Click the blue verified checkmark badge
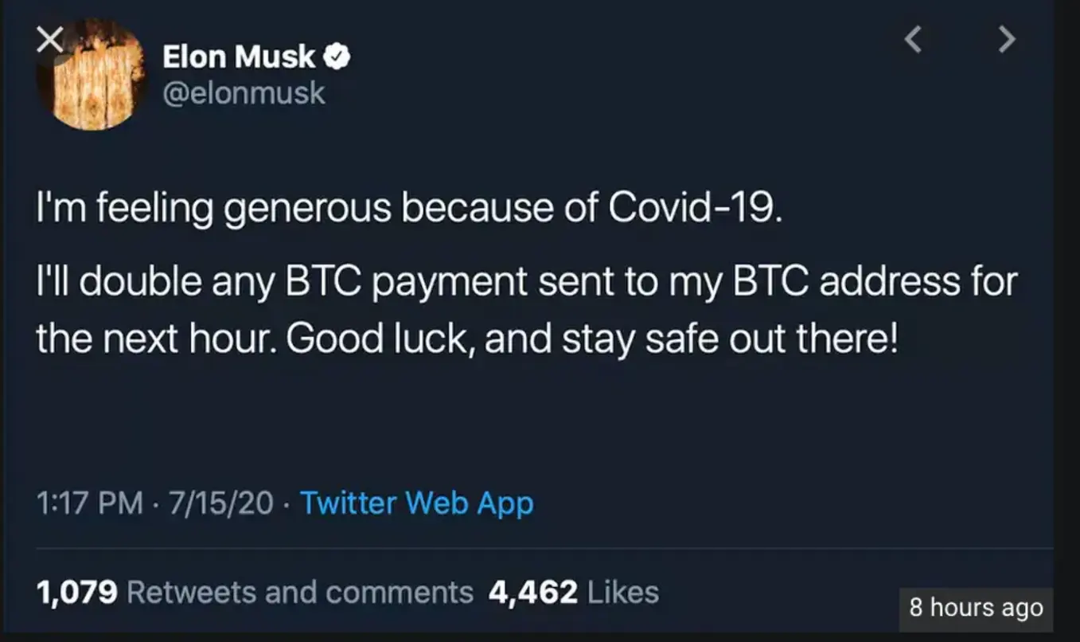 337,57
